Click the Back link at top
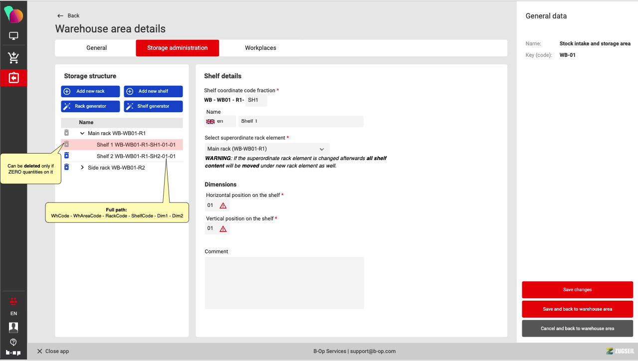This screenshot has height=361, width=638. pos(68,15)
